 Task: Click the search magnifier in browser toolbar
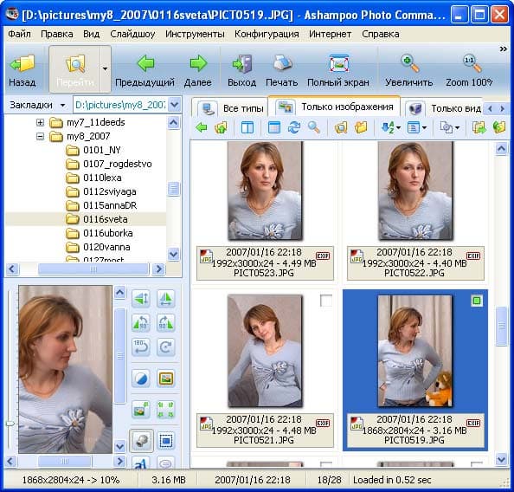[314, 127]
